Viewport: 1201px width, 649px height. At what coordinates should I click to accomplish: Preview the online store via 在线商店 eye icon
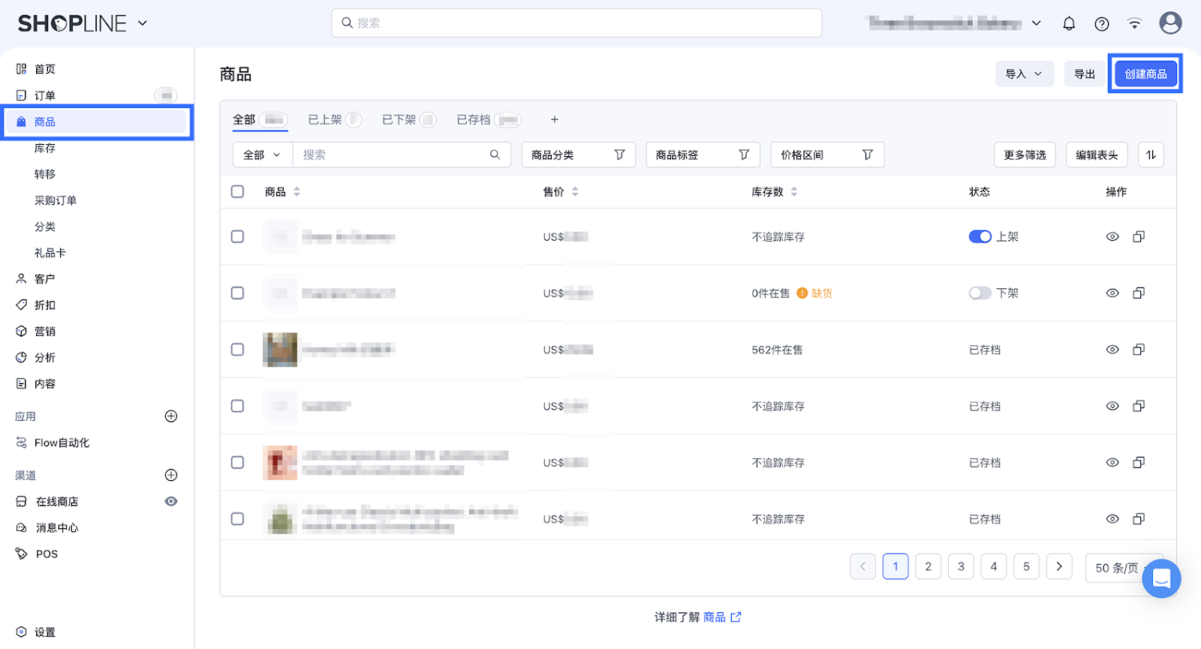pyautogui.click(x=171, y=501)
